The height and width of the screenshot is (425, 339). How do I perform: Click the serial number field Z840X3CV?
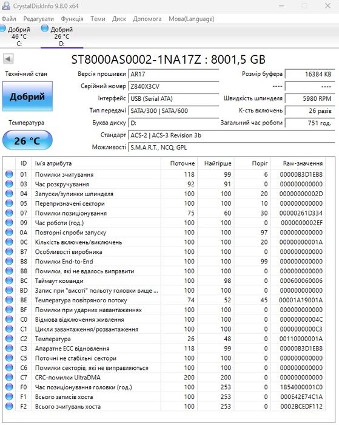tap(173, 86)
